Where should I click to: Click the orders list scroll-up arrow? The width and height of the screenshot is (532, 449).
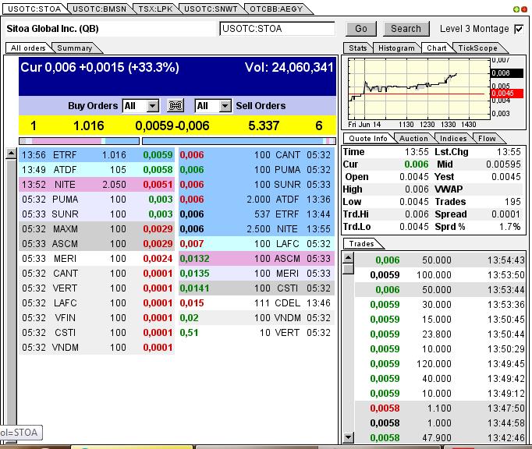click(x=11, y=154)
